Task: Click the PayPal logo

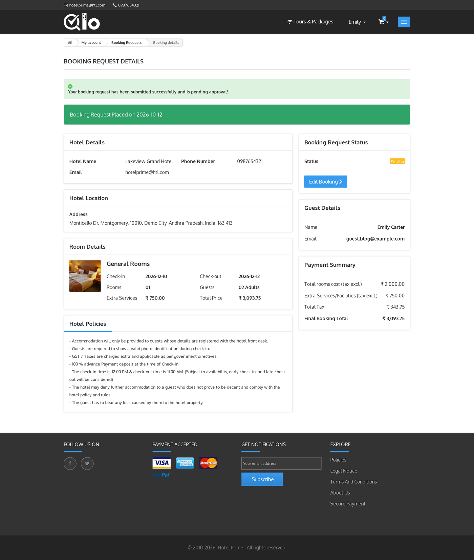Action: tap(161, 475)
